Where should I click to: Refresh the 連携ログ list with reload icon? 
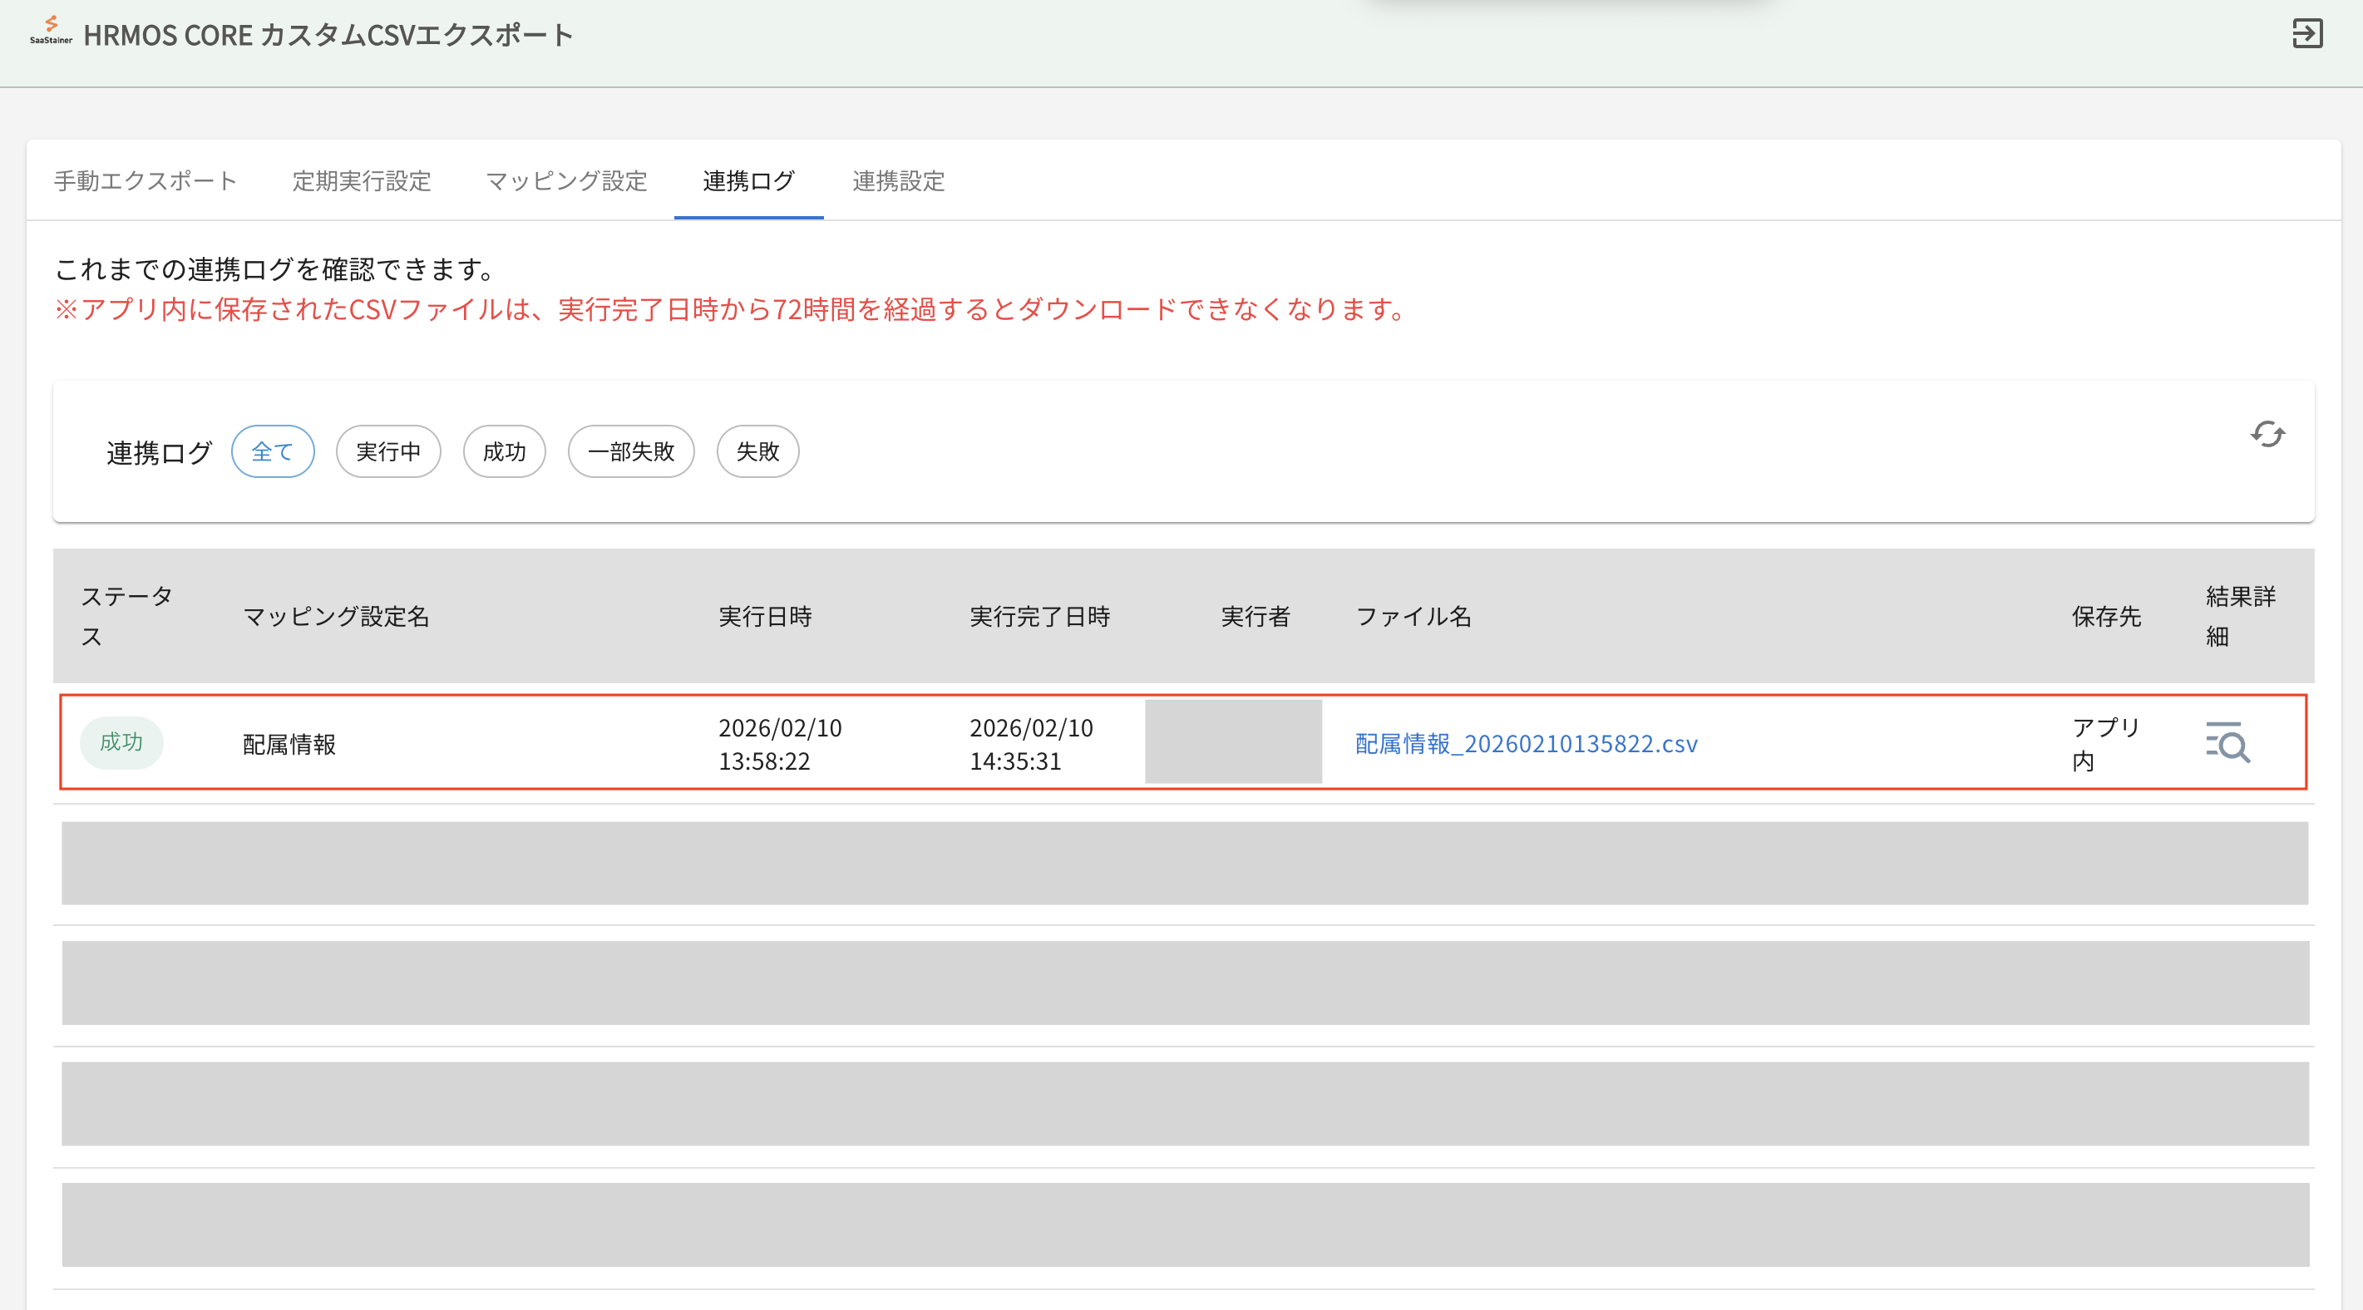click(x=2267, y=434)
